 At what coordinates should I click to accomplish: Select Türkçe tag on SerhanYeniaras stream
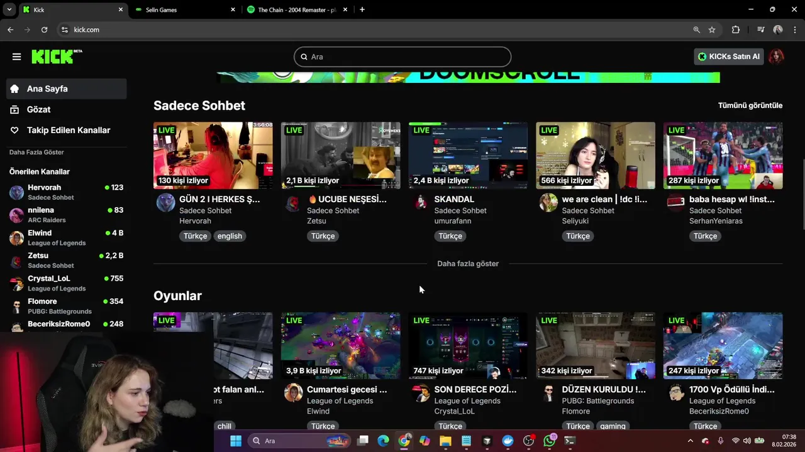coord(705,236)
